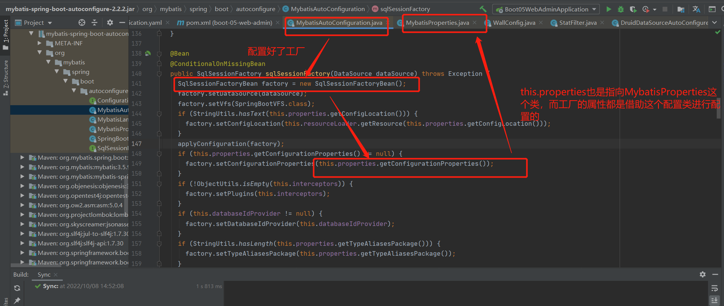This screenshot has height=306, width=724.
Task: Collapse all nodes in Project panel
Action: coord(95,23)
